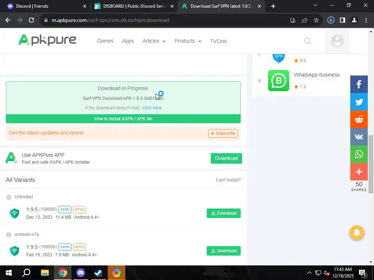This screenshot has width=374, height=280.
Task: Toggle Chrome side panel
Action: [x=343, y=20]
